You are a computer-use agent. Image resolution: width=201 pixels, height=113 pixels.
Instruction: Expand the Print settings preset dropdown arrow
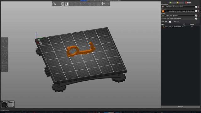click(x=196, y=7)
